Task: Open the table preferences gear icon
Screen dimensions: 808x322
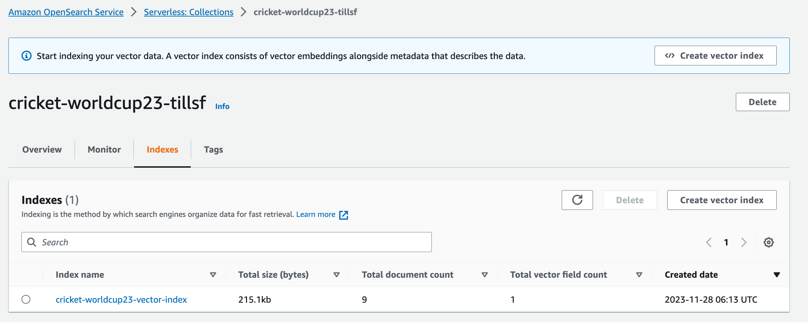Action: click(769, 242)
